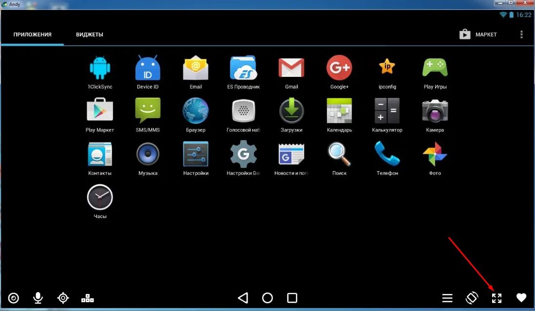Launch the Камера app
535x311 pixels.
435,110
